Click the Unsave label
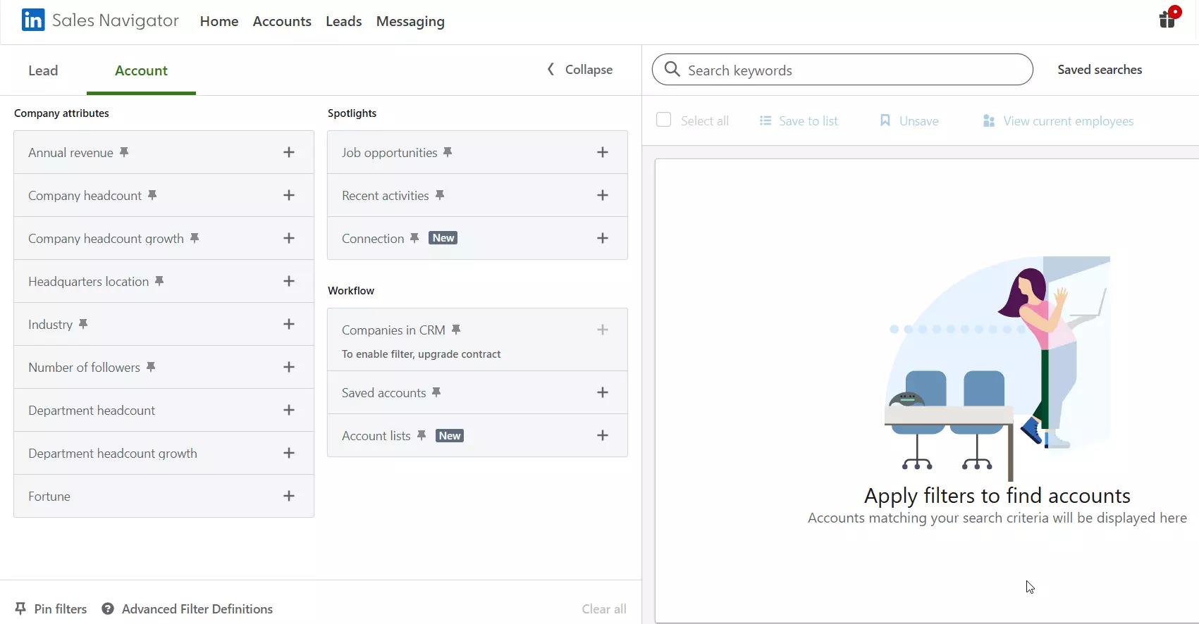Image resolution: width=1199 pixels, height=624 pixels. [919, 121]
